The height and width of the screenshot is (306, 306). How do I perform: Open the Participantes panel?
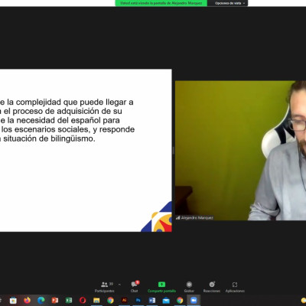point(105,287)
